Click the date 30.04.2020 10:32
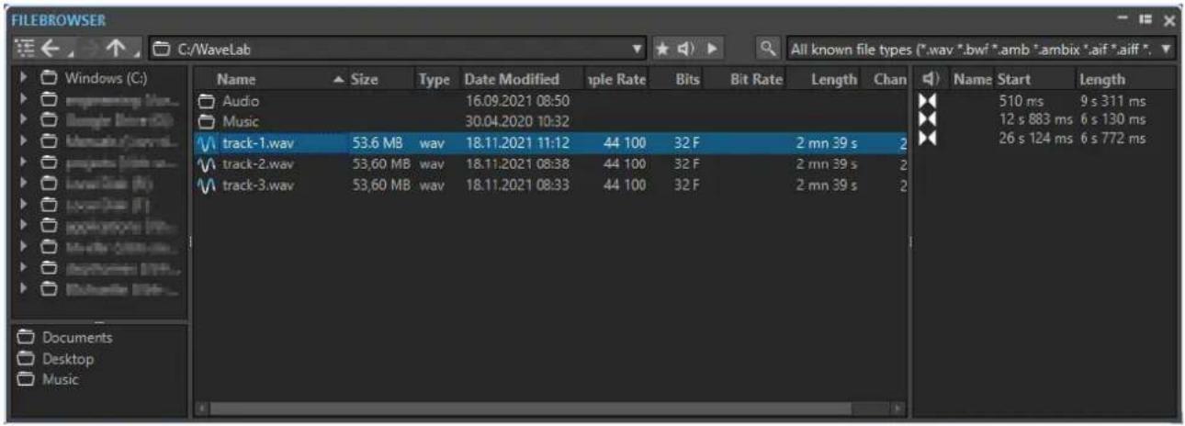 point(517,121)
